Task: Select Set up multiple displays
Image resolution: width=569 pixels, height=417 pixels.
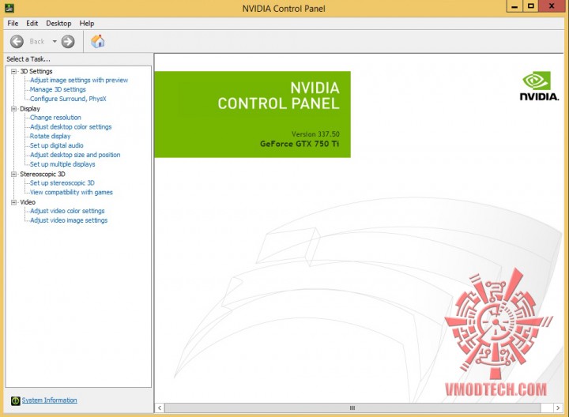Action: [x=62, y=164]
